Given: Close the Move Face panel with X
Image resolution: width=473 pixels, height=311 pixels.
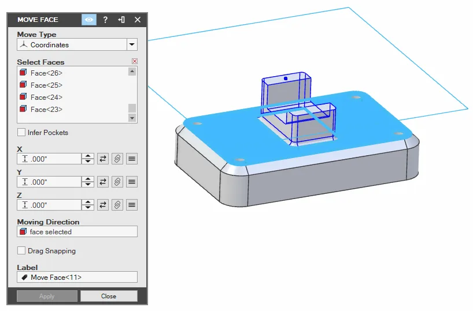Looking at the screenshot, I should pos(138,20).
